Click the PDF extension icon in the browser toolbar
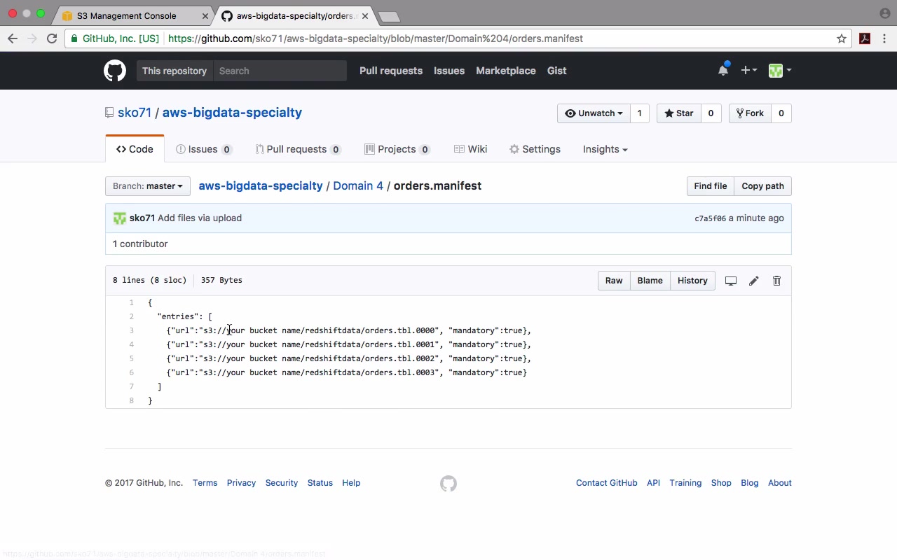 865,38
